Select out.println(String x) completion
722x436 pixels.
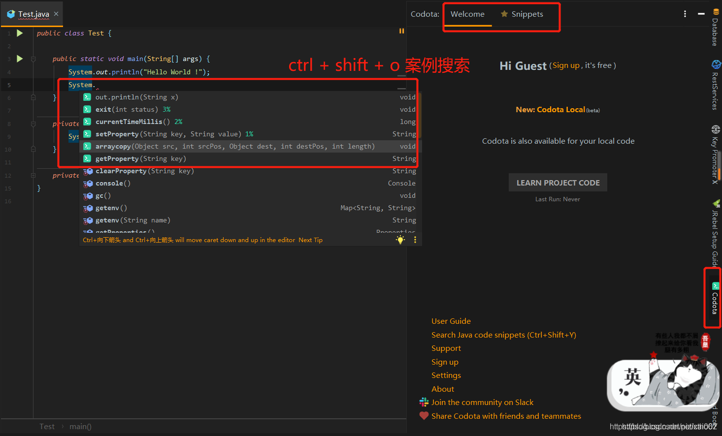pos(250,97)
